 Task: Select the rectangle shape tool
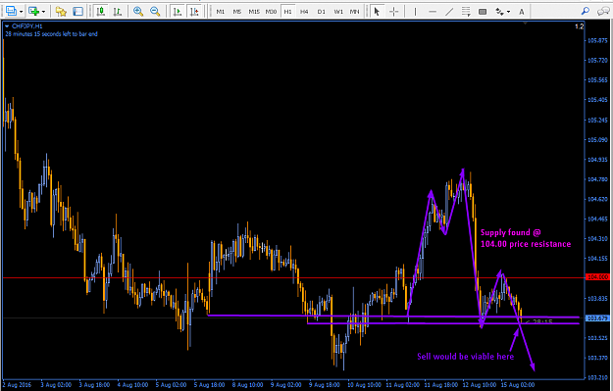click(483, 12)
